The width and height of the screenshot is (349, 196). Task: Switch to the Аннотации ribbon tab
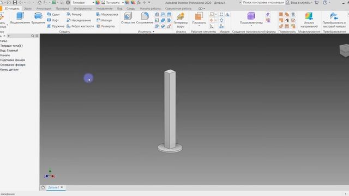click(44, 9)
